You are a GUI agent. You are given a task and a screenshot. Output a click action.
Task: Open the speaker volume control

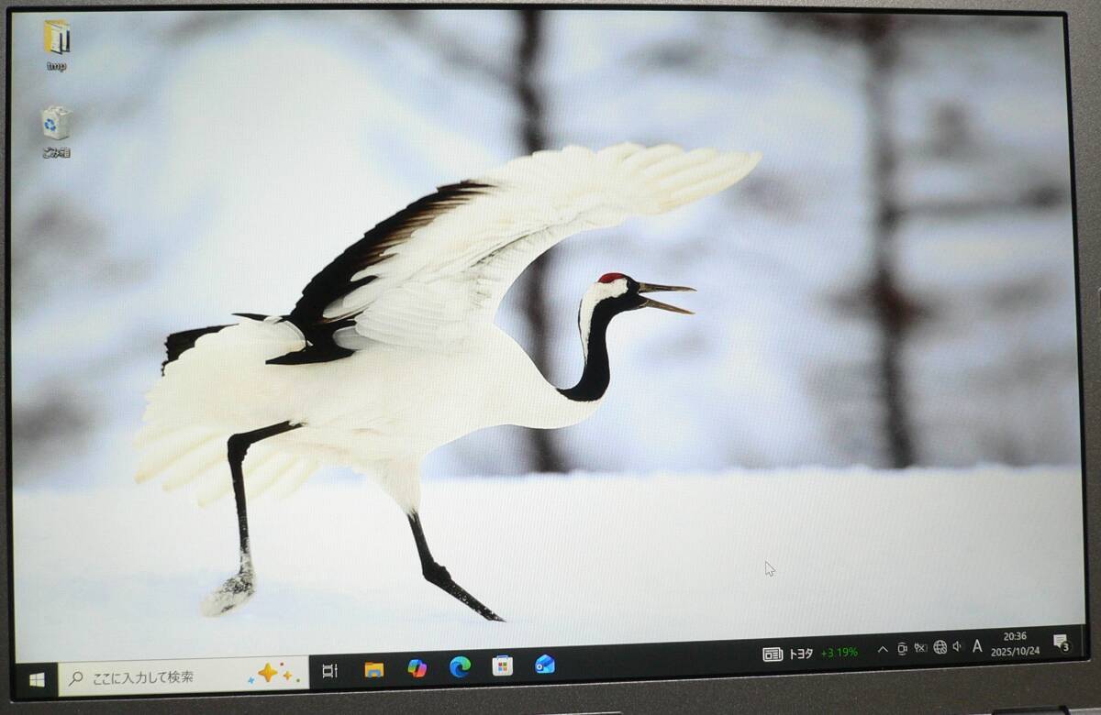coord(957,646)
